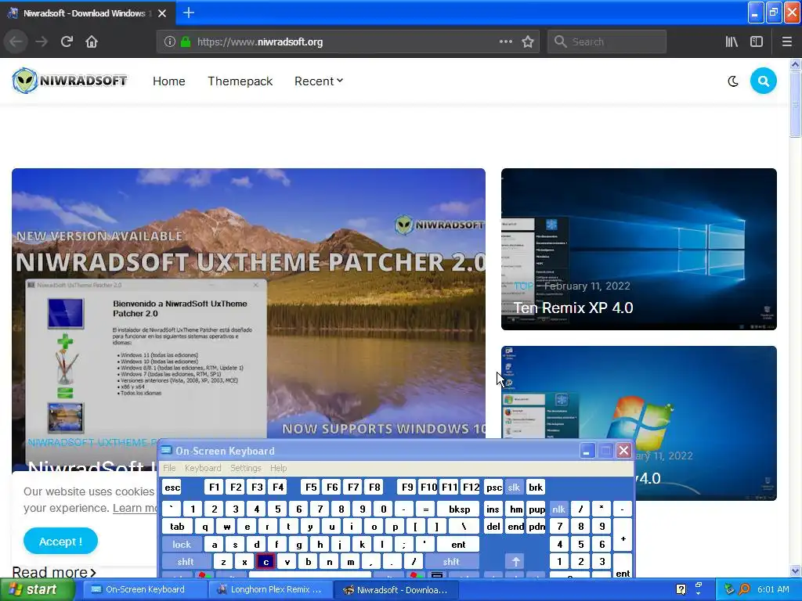802x601 pixels.
Task: Click the Firefox Search box
Action: tap(607, 42)
